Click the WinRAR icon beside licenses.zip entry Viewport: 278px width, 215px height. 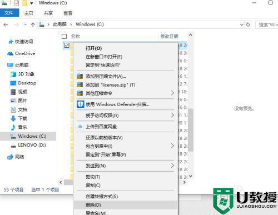point(80,85)
